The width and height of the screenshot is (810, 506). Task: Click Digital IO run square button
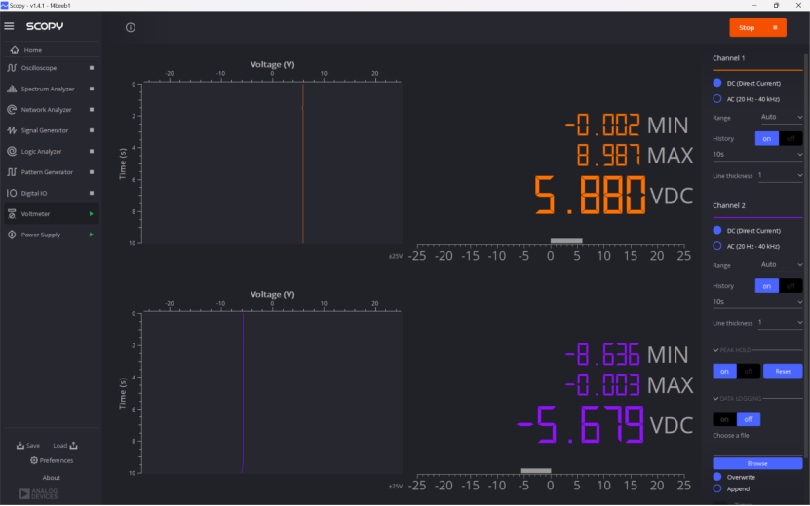[x=92, y=193]
